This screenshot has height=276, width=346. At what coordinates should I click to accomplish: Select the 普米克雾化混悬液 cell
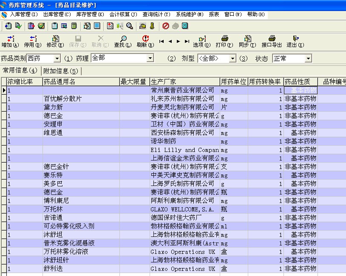point(81,243)
